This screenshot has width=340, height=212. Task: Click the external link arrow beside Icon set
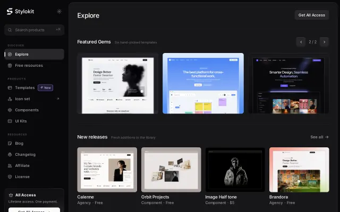[x=58, y=99]
